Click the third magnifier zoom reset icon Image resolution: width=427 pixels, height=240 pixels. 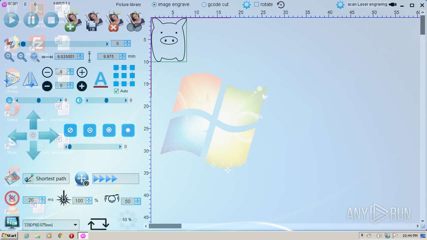coord(34,57)
